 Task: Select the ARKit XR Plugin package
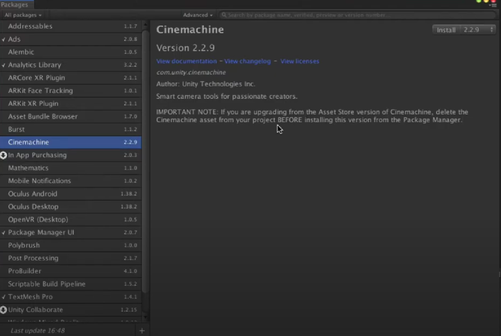71,104
